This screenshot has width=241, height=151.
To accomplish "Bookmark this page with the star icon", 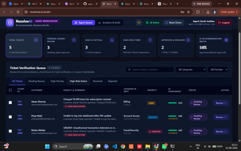I will [x=188, y=12].
